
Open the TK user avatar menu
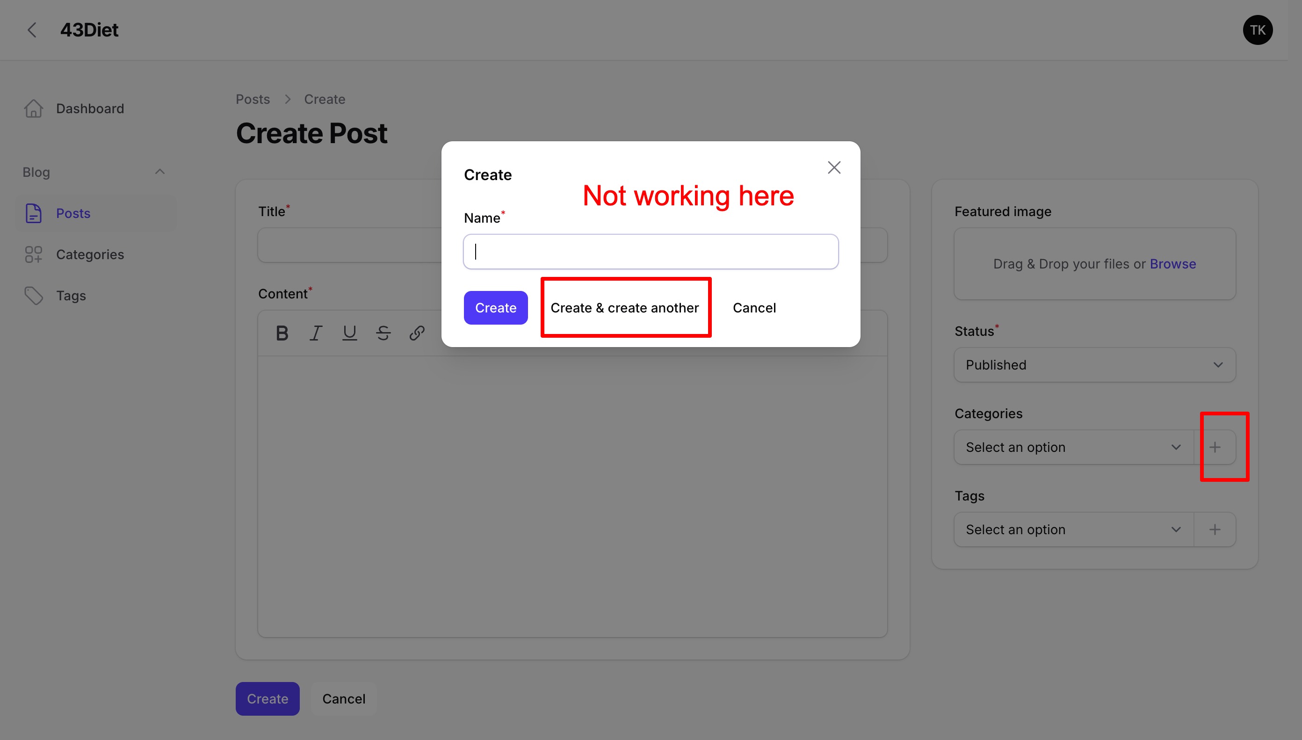(x=1257, y=30)
